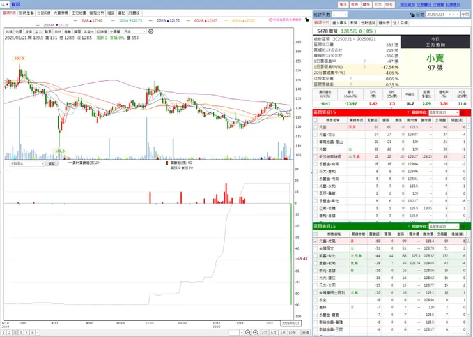473x337 pixels.
Task: Tick checkbox for 凱基-台北 row
Action: pyautogui.click(x=316, y=256)
